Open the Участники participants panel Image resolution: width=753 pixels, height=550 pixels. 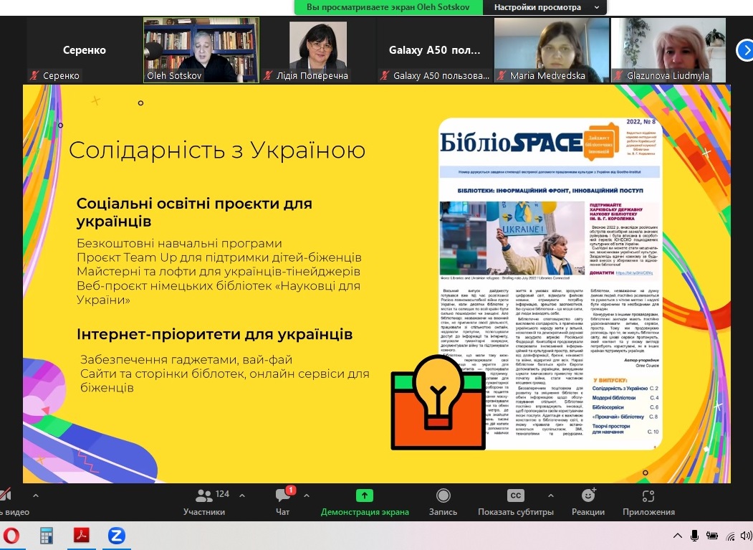point(204,501)
